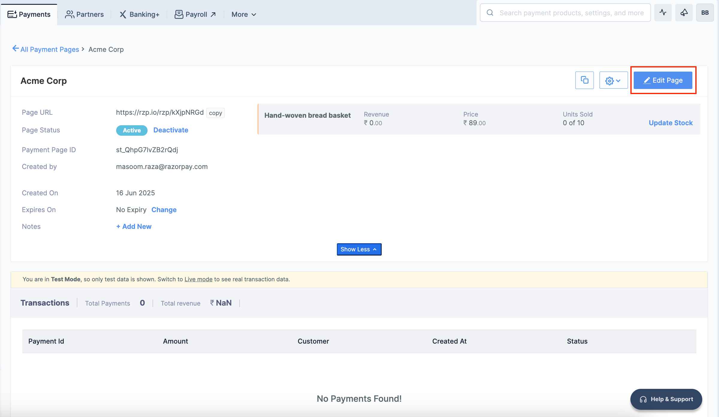Click the Acme Corp breadcrumb entry
Screen dimensions: 719x417
click(x=106, y=49)
